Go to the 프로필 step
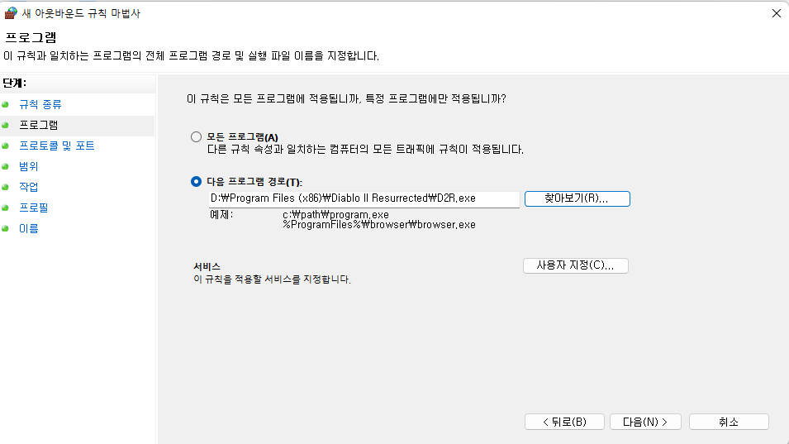 point(34,208)
